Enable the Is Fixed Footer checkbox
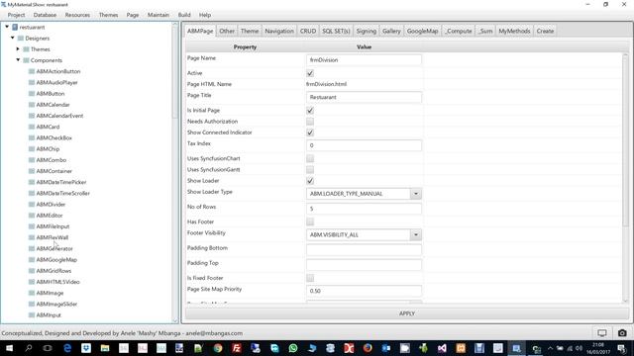634x356 pixels. pyautogui.click(x=310, y=278)
